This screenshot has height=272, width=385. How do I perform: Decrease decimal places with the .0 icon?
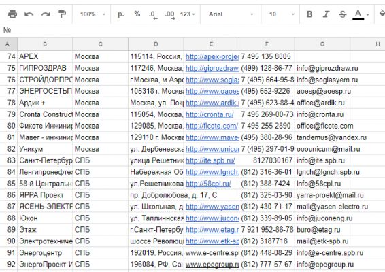click(153, 14)
